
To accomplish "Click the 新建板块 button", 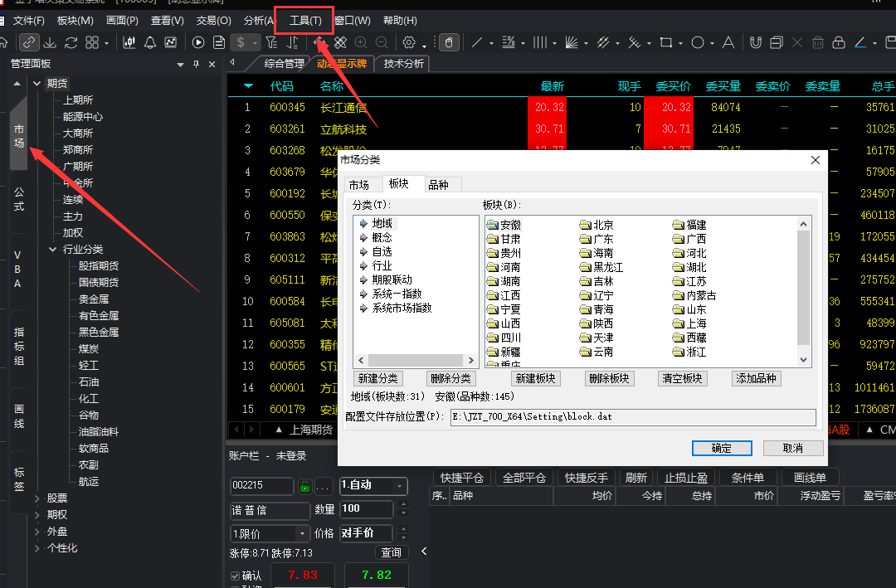I will [535, 378].
